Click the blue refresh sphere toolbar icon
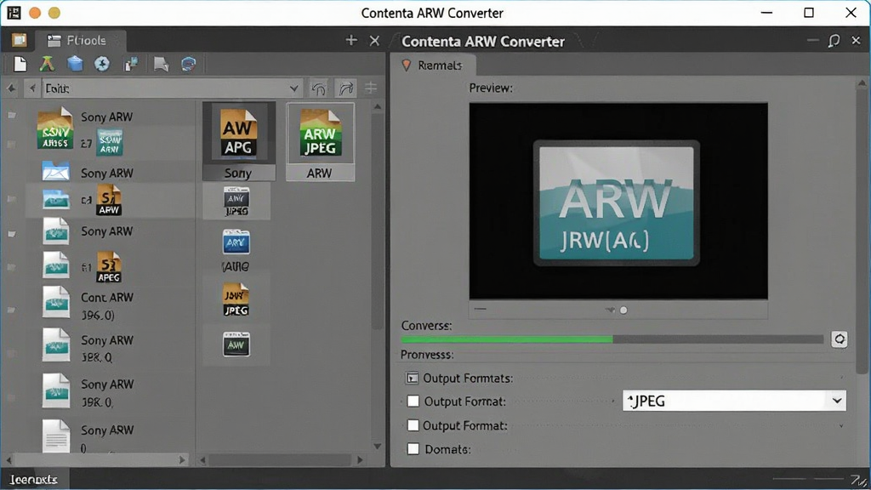The width and height of the screenshot is (871, 490). point(189,64)
